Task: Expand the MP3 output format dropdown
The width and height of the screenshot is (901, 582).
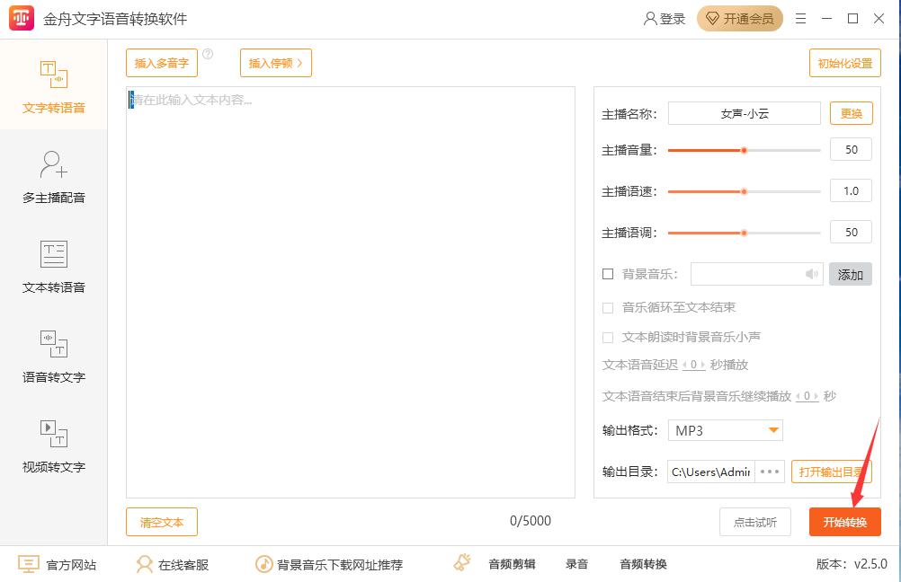Action: 772,430
